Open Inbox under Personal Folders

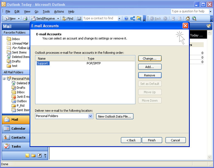click(x=18, y=92)
